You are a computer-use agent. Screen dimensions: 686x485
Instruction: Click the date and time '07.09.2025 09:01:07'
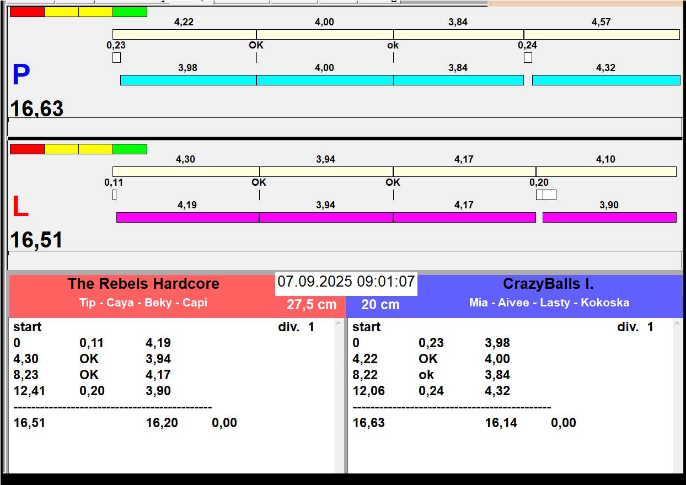click(x=346, y=282)
